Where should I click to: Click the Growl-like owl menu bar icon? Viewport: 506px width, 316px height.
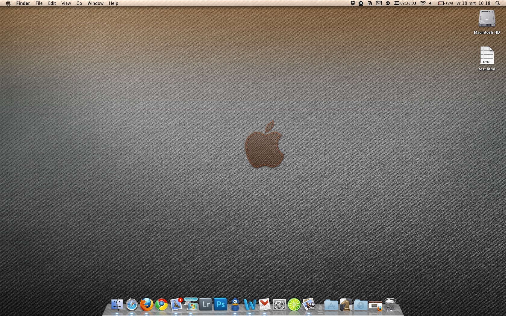[361, 3]
